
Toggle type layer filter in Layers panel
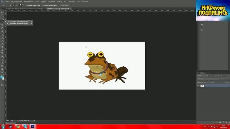click(222, 76)
